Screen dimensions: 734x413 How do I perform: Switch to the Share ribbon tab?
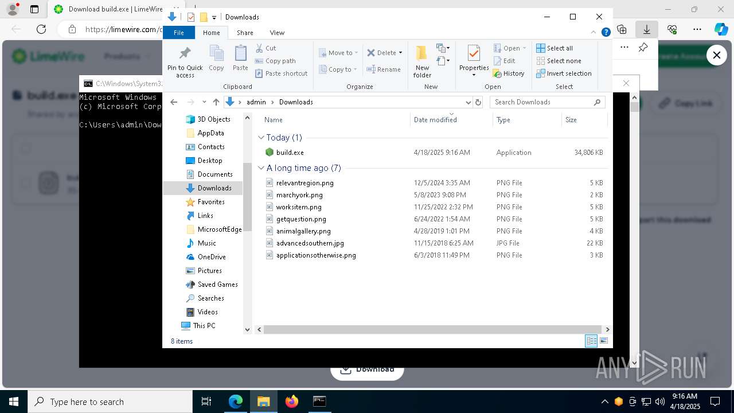pos(245,33)
